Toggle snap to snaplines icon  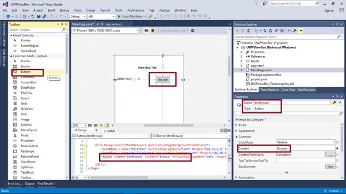(102, 125)
